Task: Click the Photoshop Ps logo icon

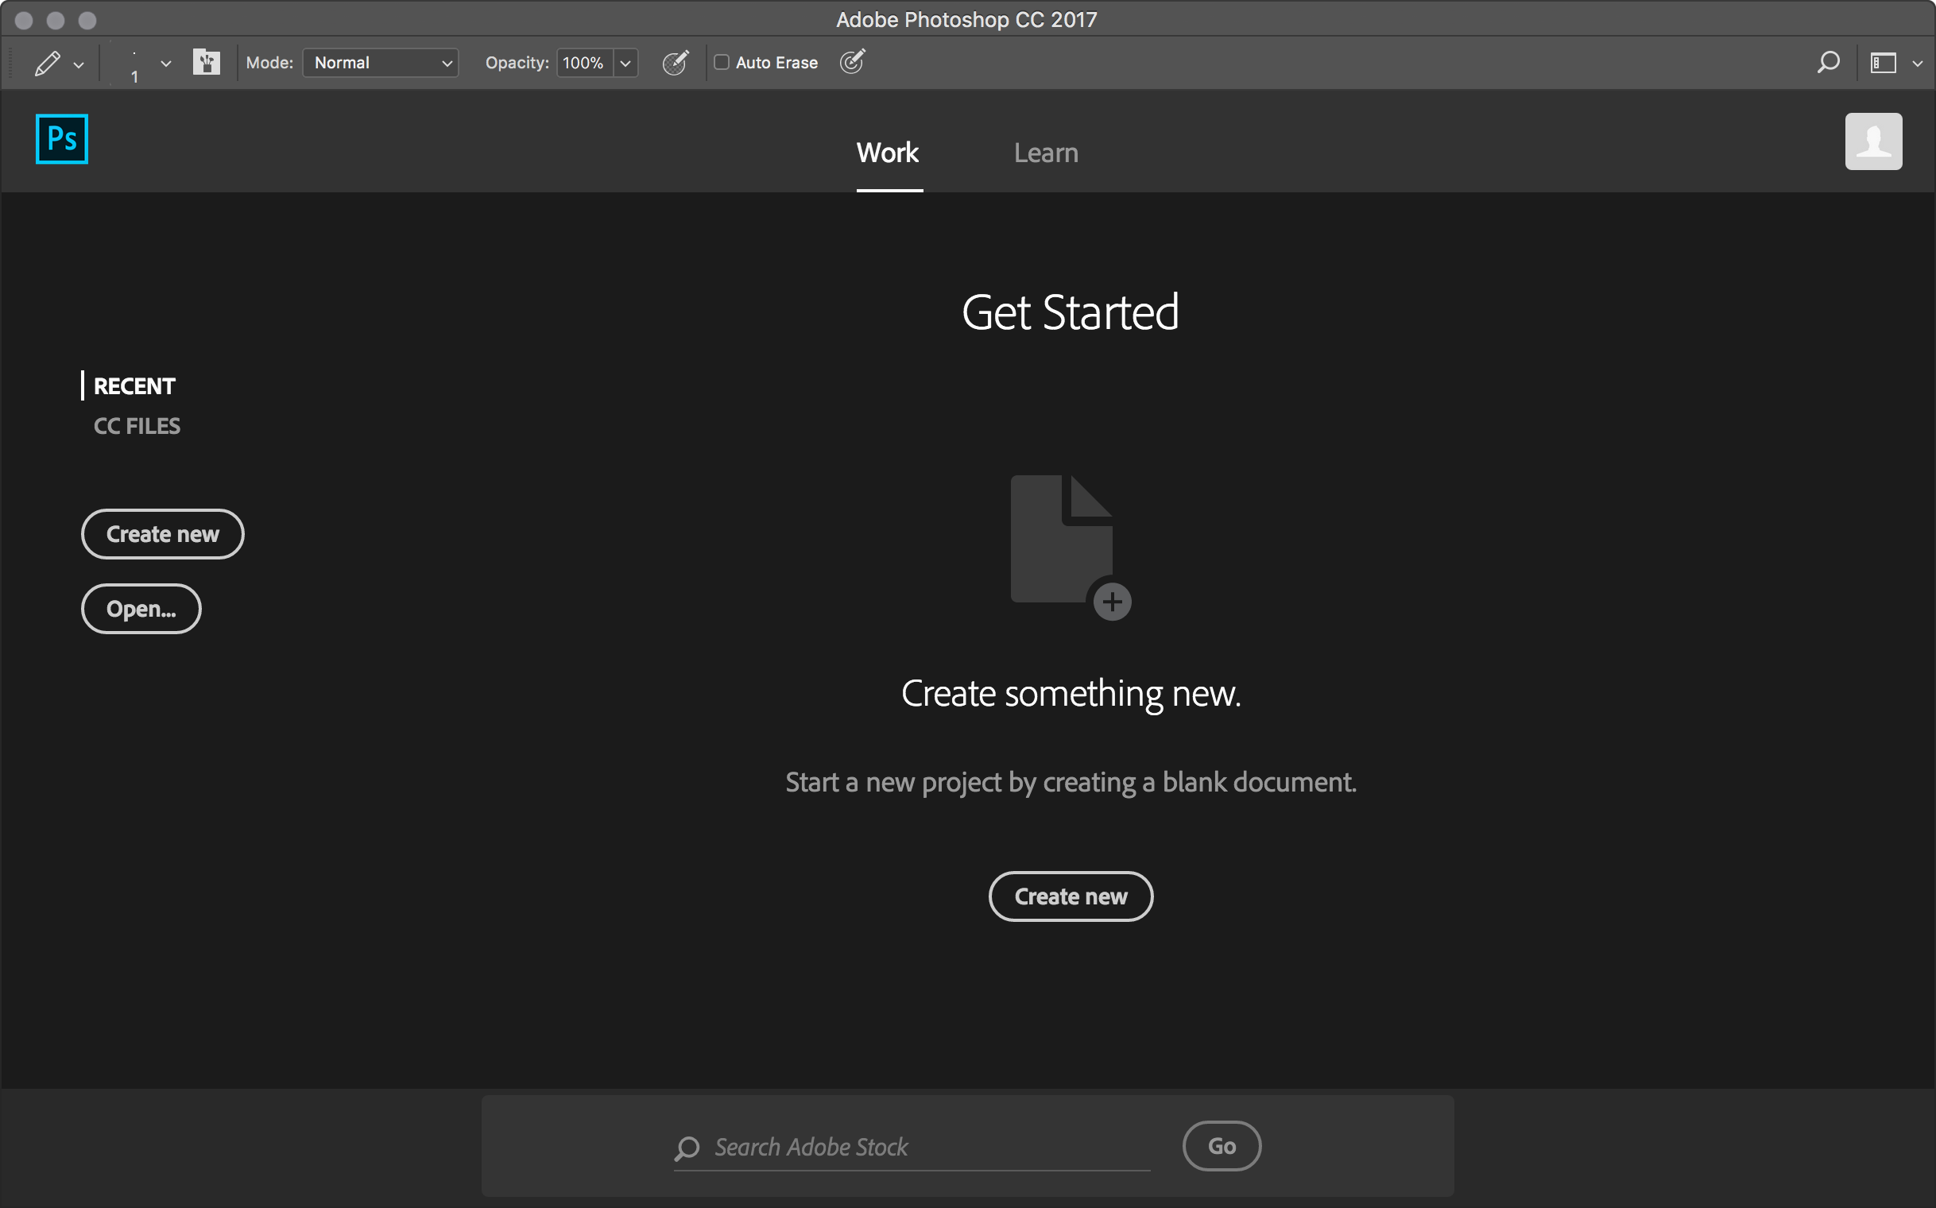Action: [61, 138]
